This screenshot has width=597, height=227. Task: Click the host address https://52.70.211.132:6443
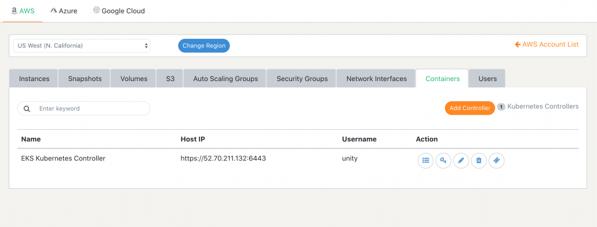223,159
